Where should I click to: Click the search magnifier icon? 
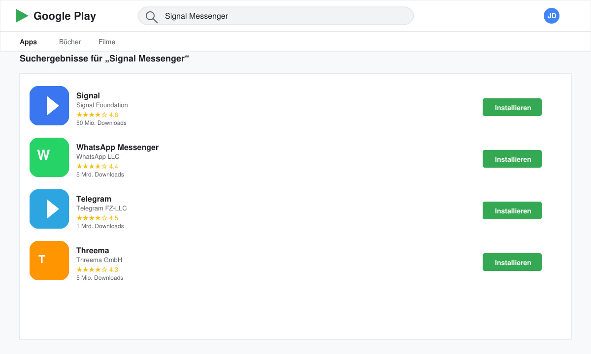tap(152, 17)
